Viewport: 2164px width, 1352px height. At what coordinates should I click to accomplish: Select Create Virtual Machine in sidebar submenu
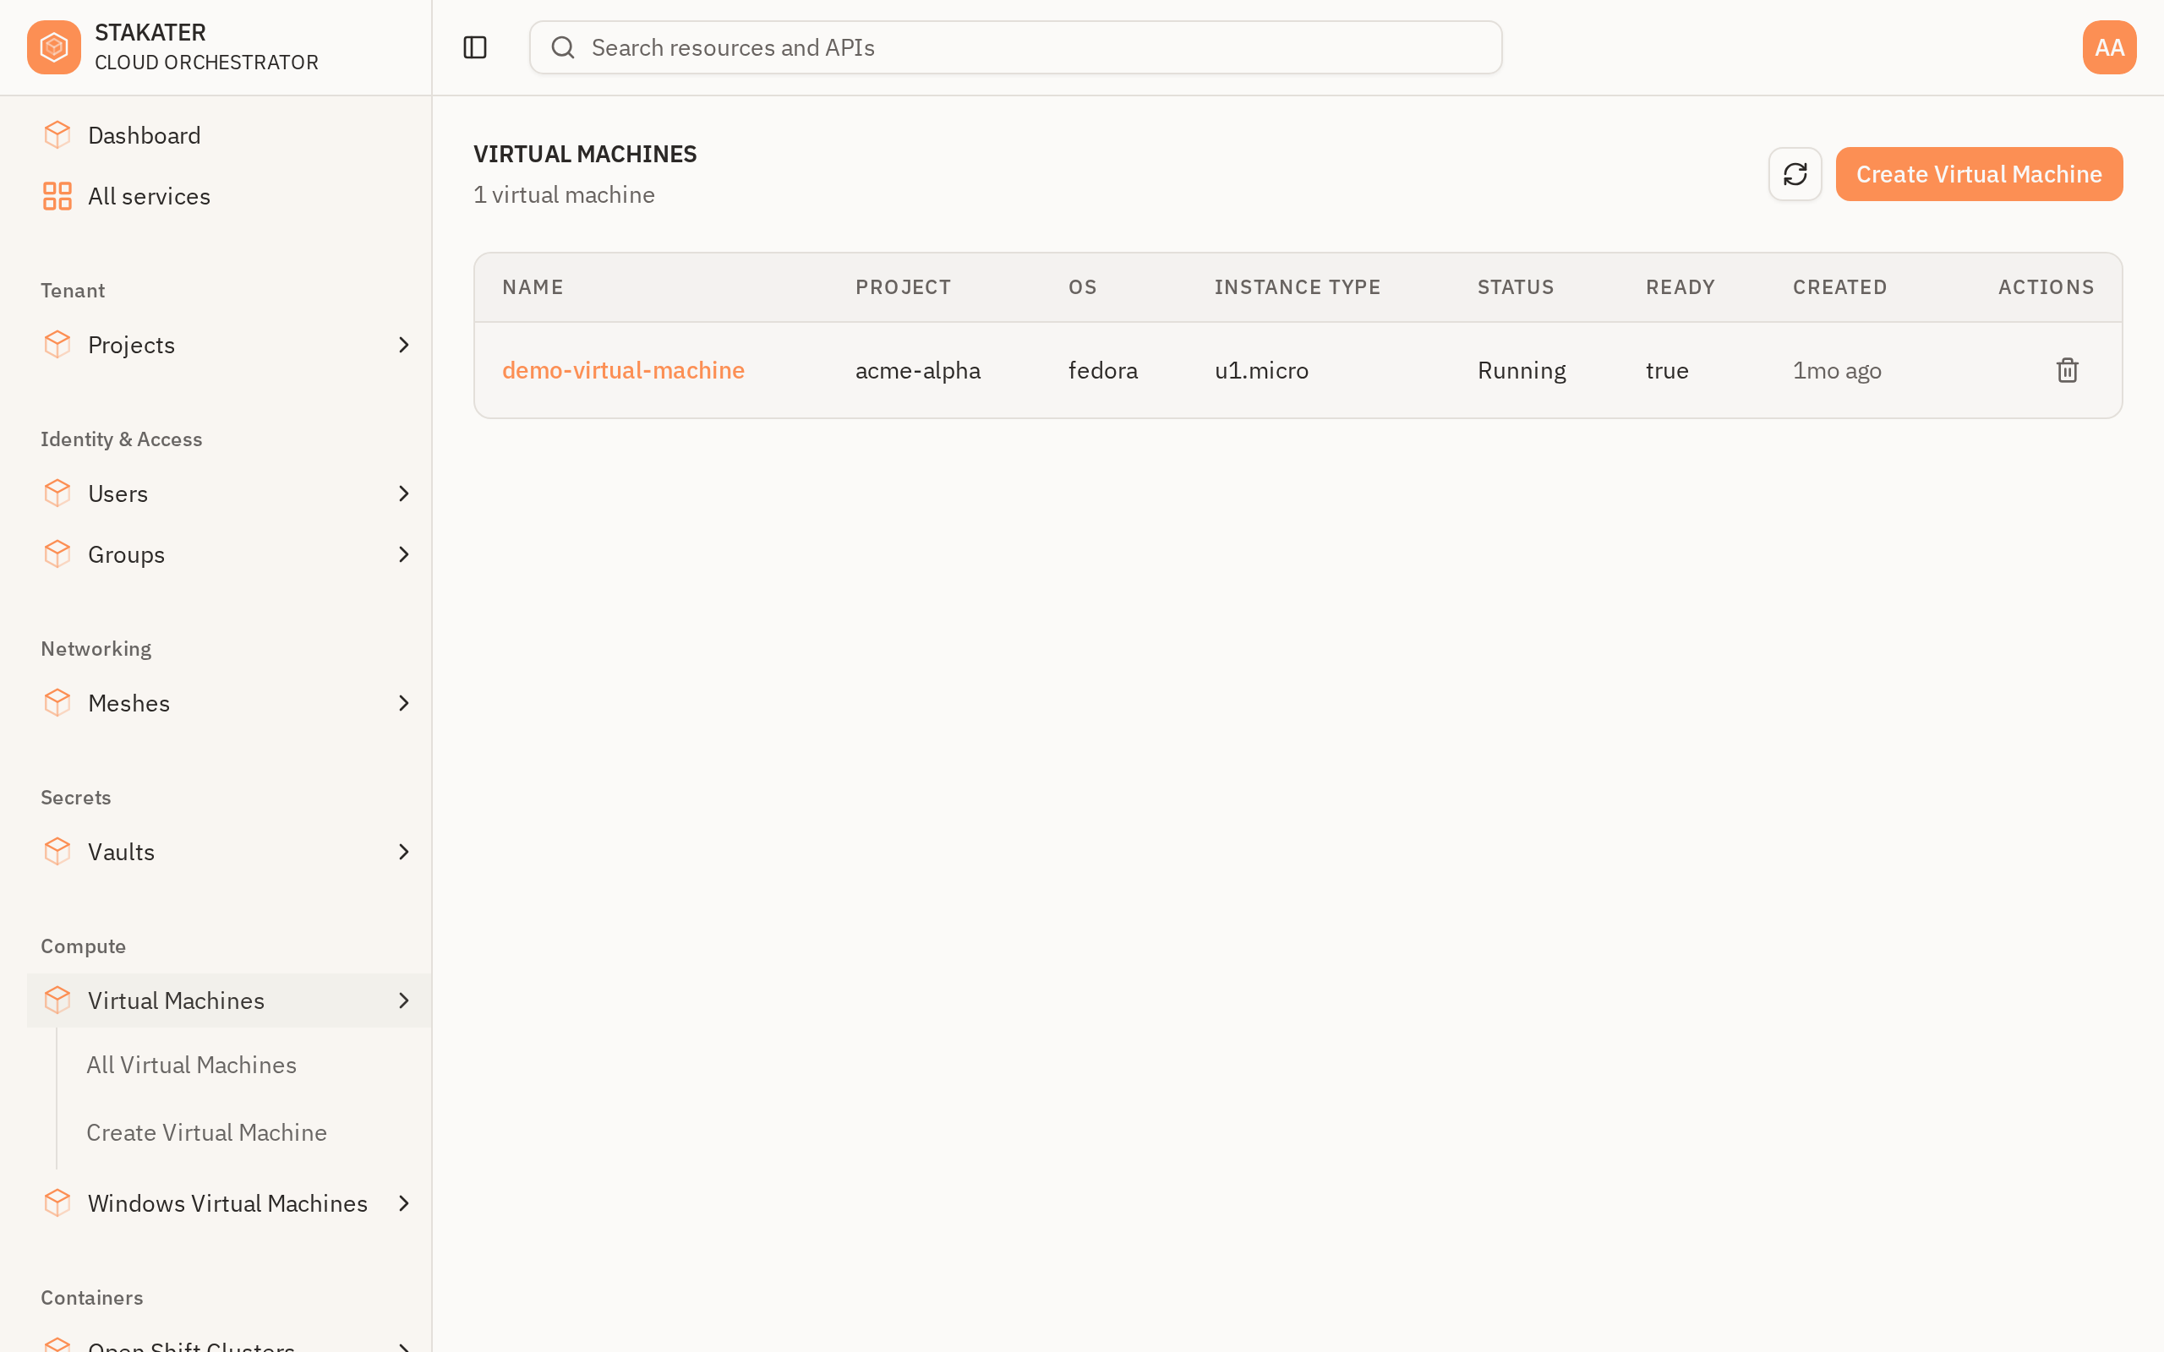click(206, 1132)
